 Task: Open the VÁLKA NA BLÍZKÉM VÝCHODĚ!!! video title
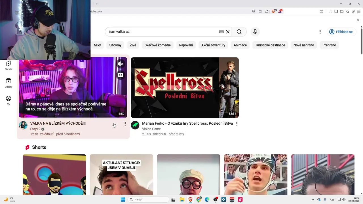click(58, 124)
